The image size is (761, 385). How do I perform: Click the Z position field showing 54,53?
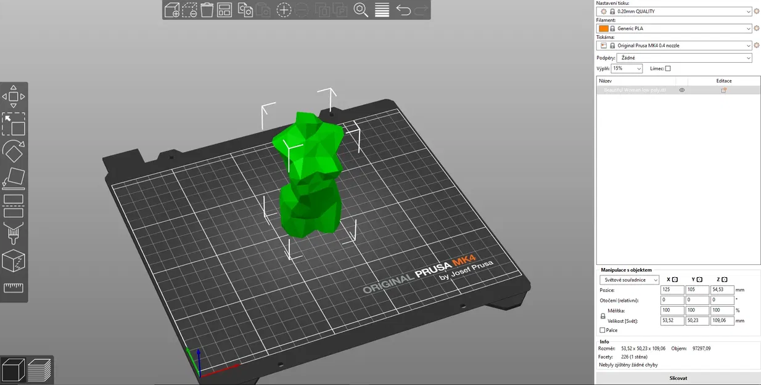tap(722, 290)
